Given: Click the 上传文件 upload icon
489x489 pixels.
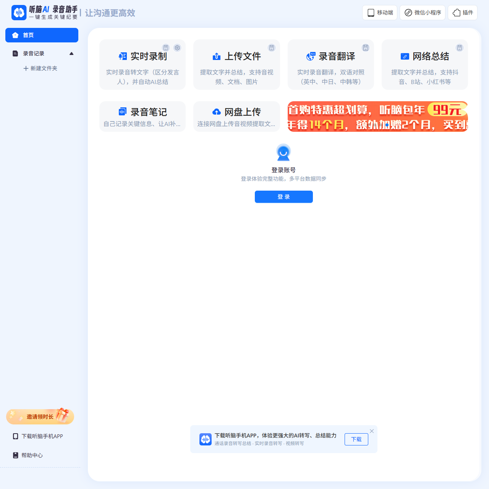Looking at the screenshot, I should pyautogui.click(x=217, y=56).
